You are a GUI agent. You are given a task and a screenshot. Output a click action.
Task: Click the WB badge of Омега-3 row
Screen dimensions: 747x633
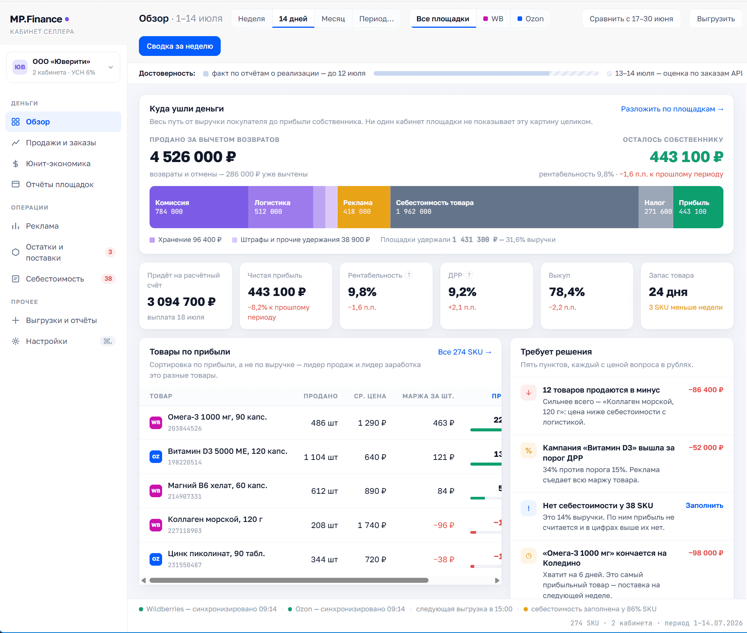coord(156,423)
